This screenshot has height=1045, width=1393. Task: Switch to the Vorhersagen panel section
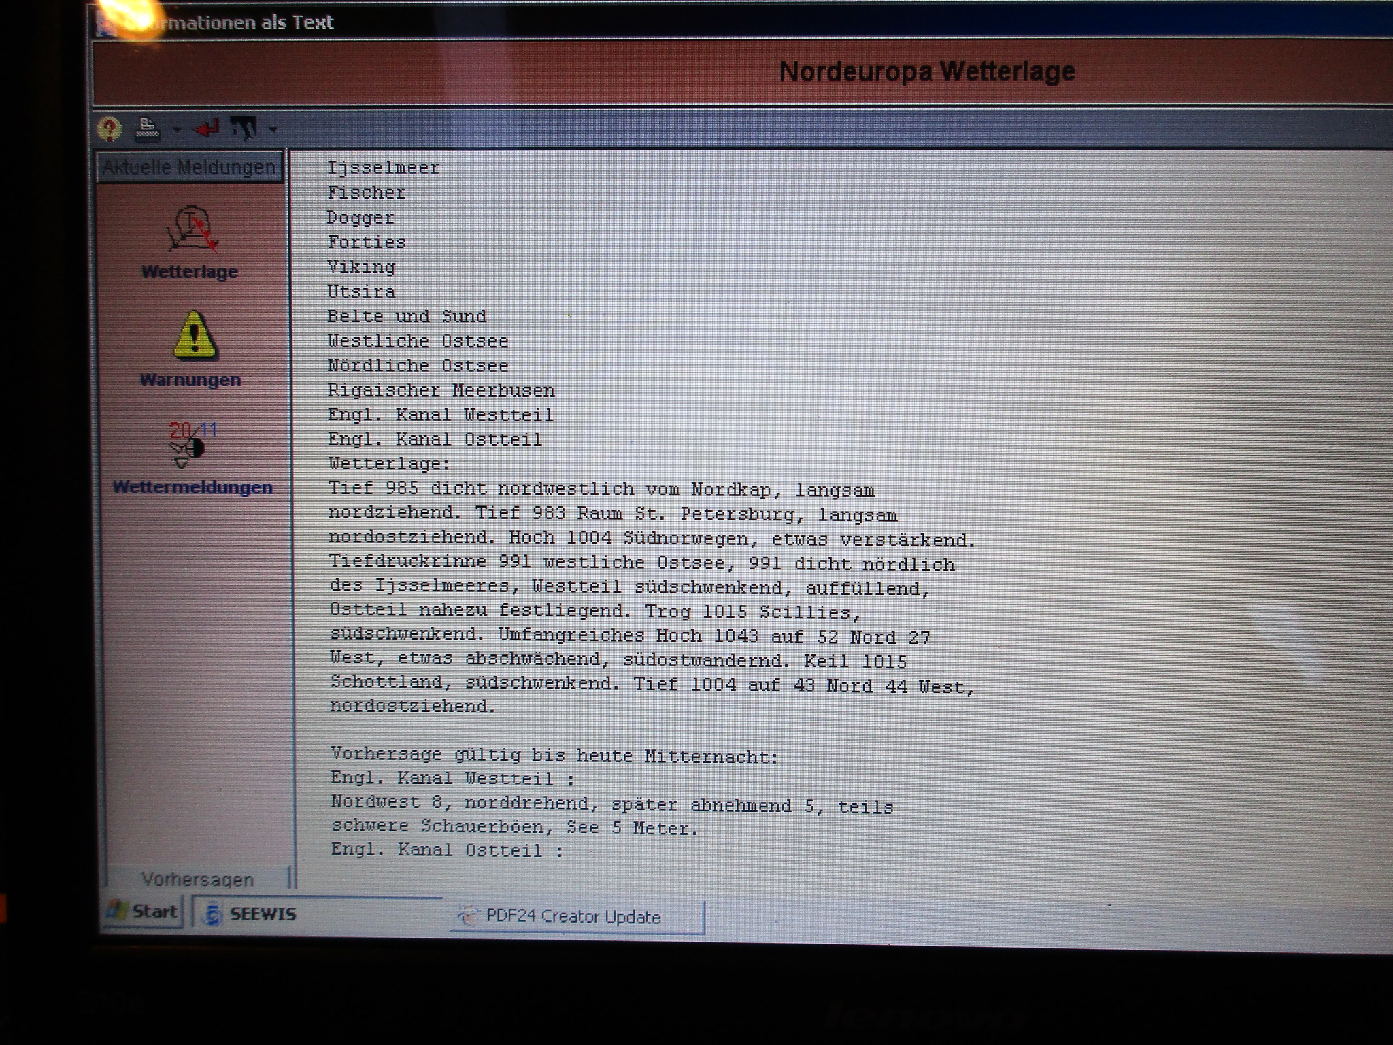[197, 879]
